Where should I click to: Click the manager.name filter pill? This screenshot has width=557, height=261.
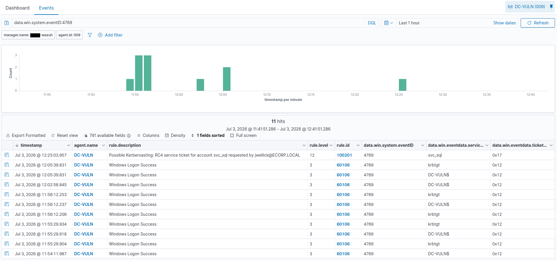click(x=28, y=35)
